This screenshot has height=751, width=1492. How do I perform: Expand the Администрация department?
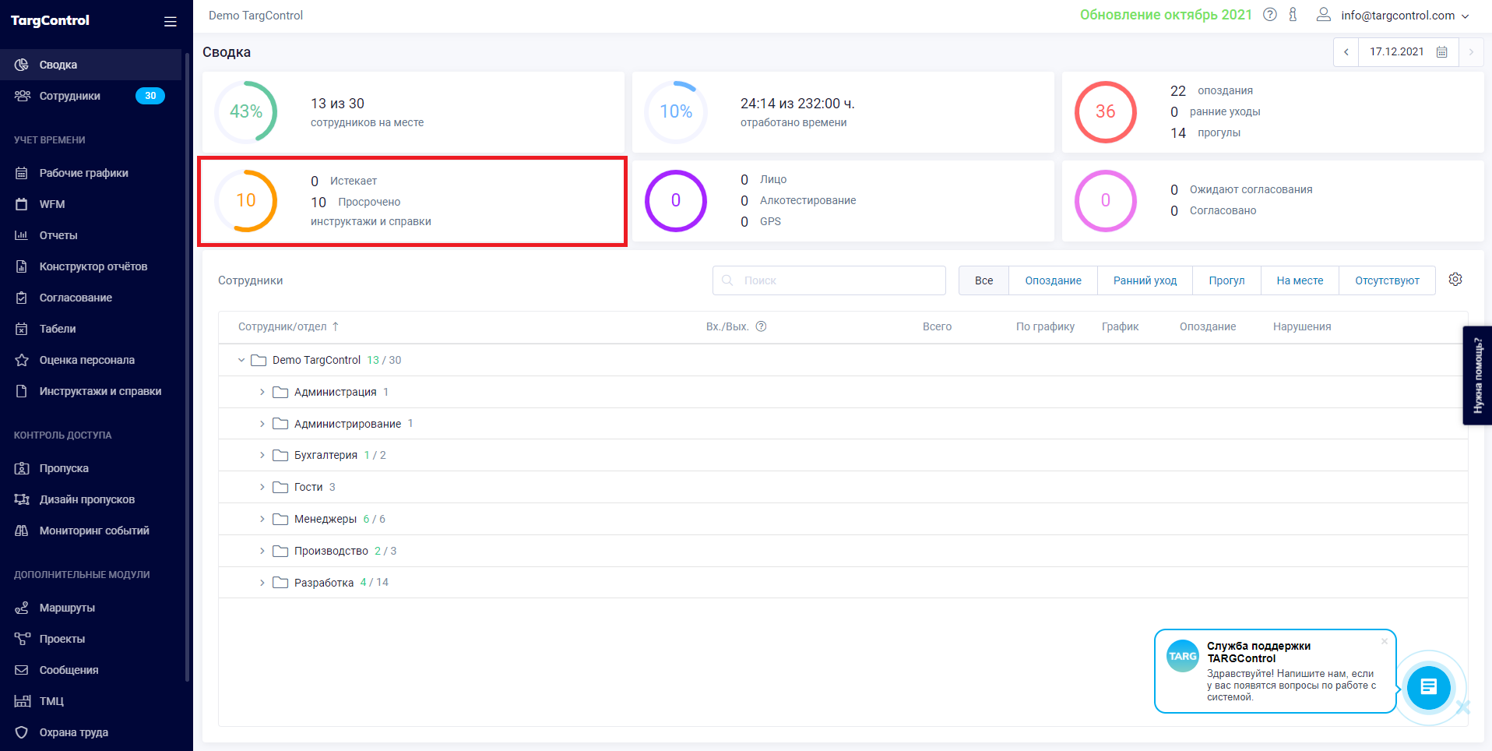click(x=262, y=392)
